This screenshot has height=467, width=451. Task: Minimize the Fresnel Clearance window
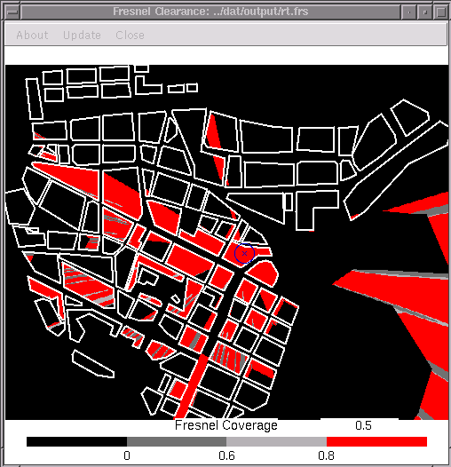[409, 12]
